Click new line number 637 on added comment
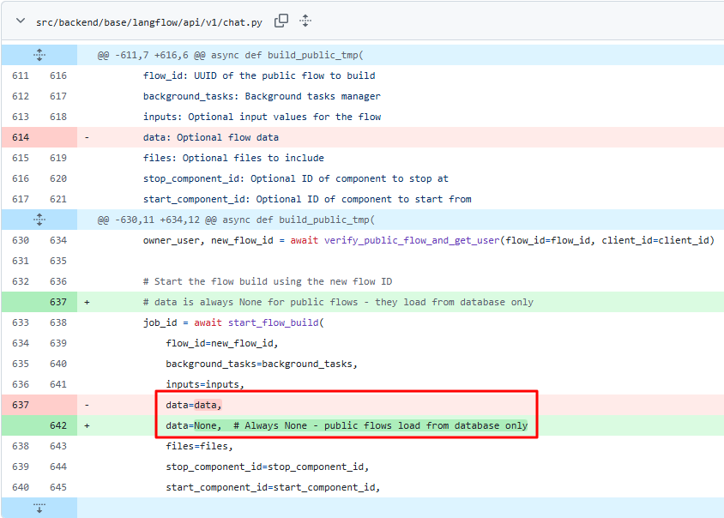 tap(58, 302)
